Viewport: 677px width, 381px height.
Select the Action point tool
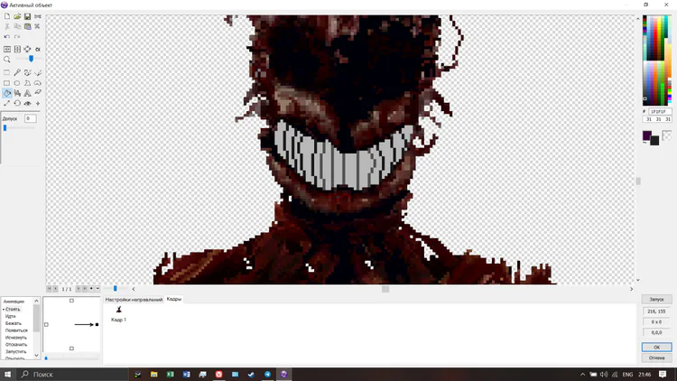click(x=38, y=103)
